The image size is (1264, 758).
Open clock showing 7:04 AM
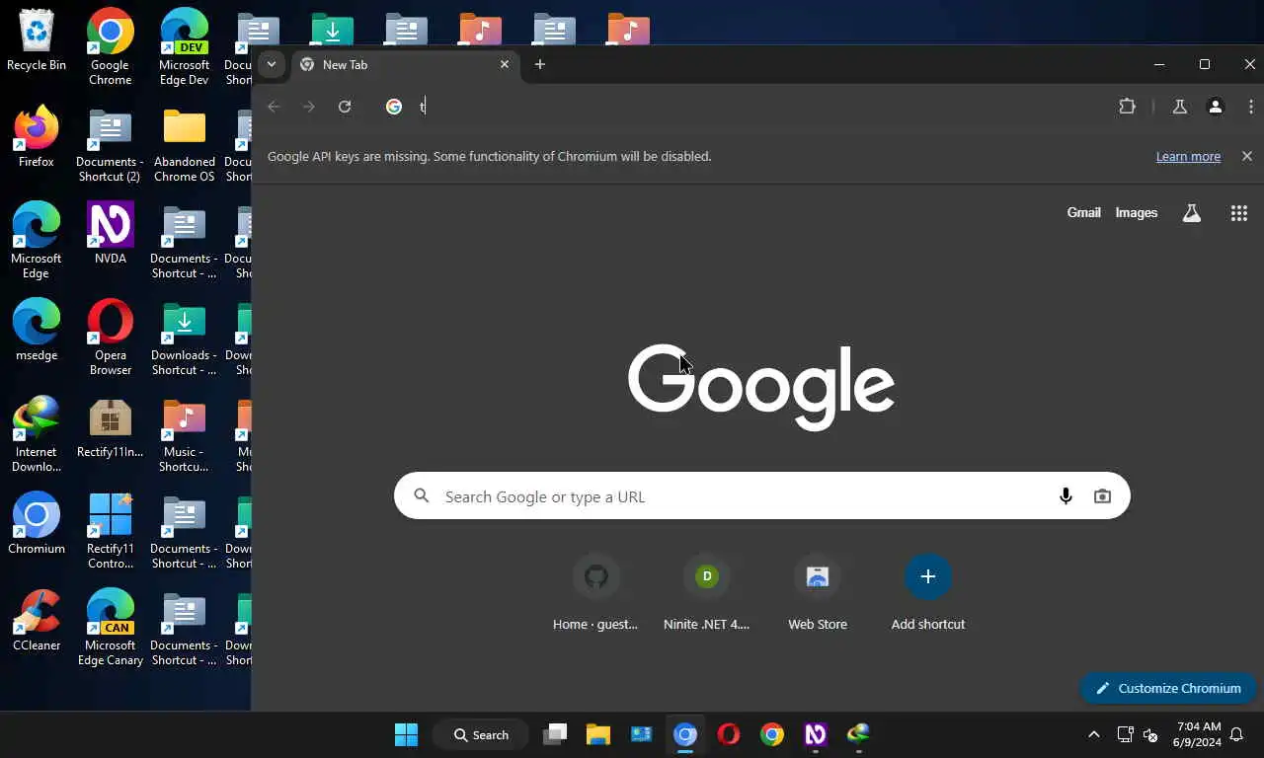[x=1198, y=734]
